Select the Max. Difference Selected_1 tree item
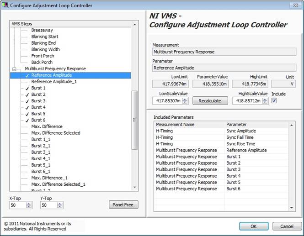The image size is (304, 236). [59, 184]
